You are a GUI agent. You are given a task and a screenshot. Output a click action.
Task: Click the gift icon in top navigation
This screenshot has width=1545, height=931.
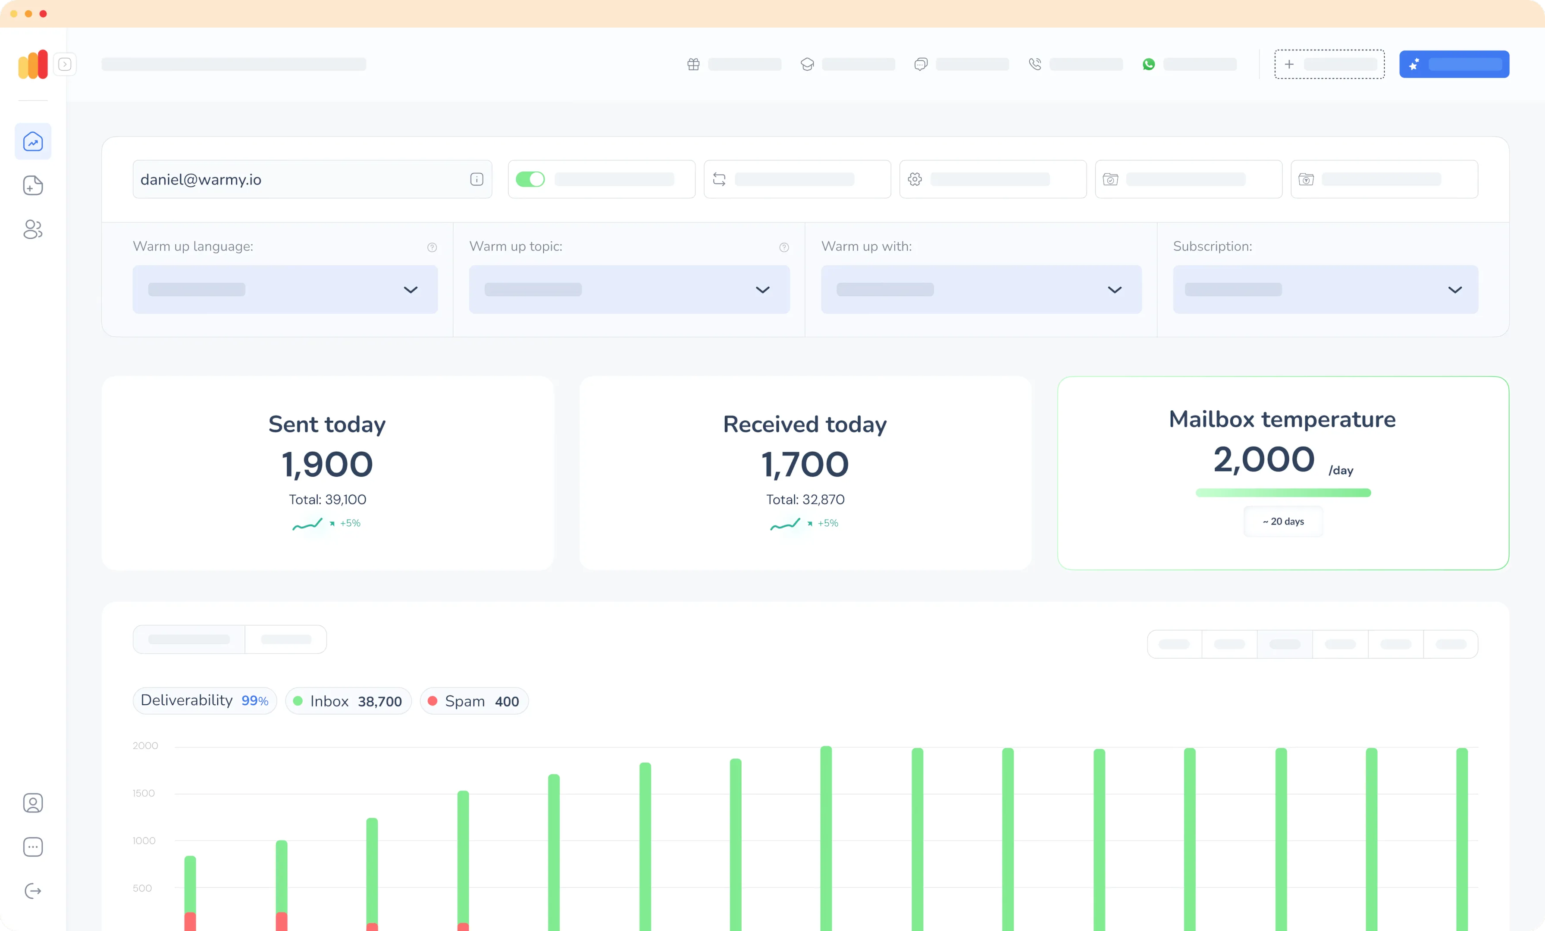click(x=693, y=64)
